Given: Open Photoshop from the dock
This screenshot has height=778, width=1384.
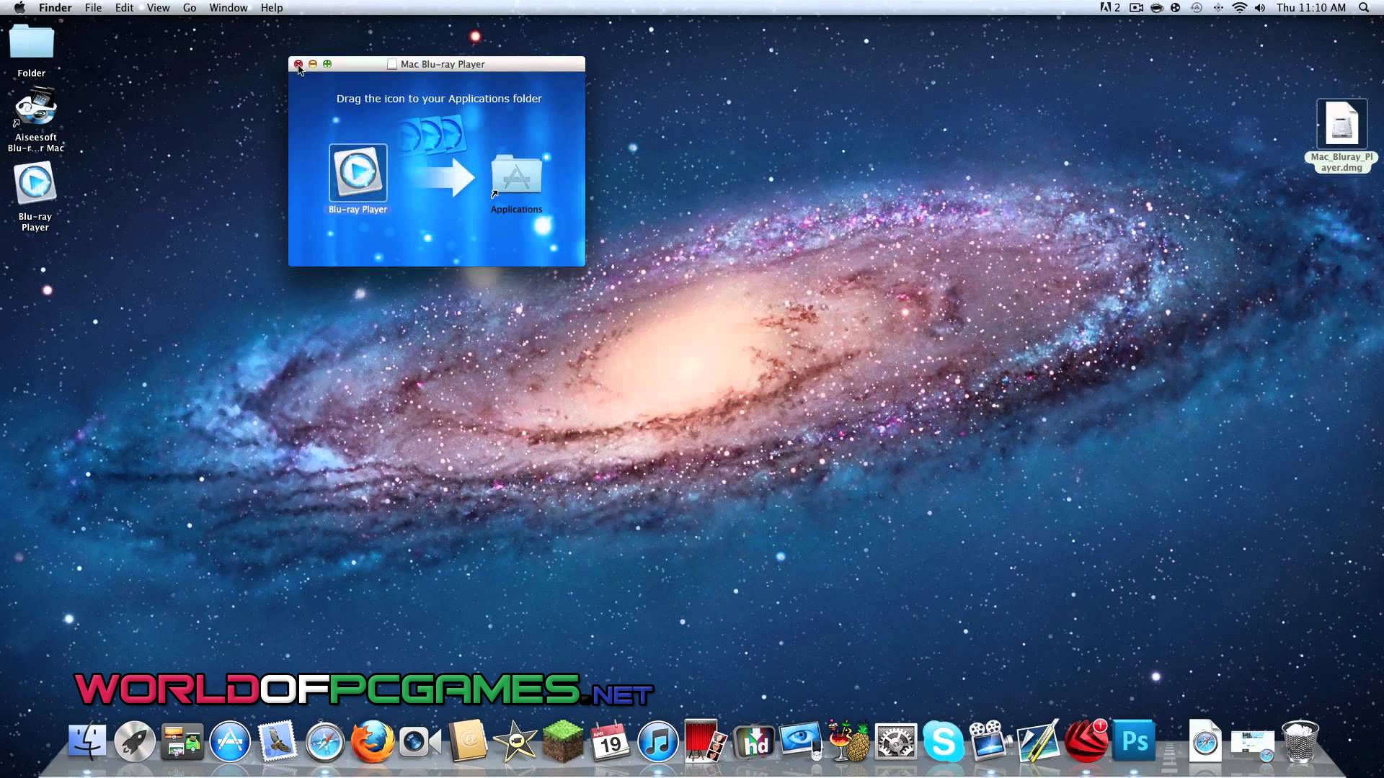Looking at the screenshot, I should [1134, 741].
